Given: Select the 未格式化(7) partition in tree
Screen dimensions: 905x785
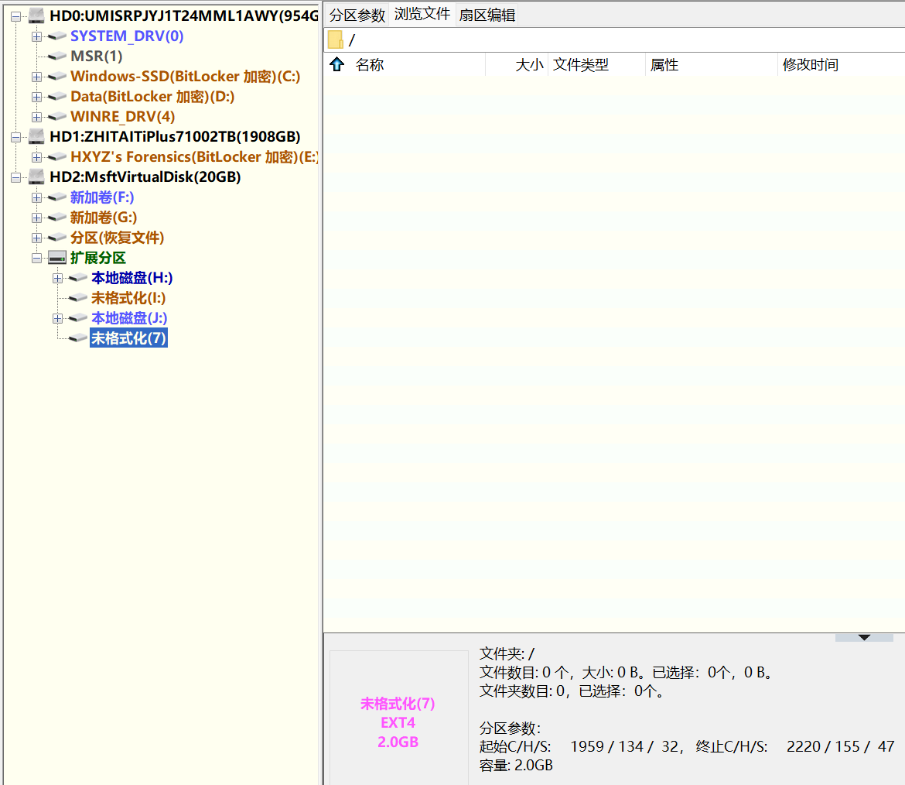Looking at the screenshot, I should (128, 338).
